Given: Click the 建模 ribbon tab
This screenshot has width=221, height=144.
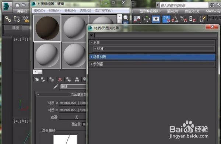Looking at the screenshot, I should tap(15, 28).
